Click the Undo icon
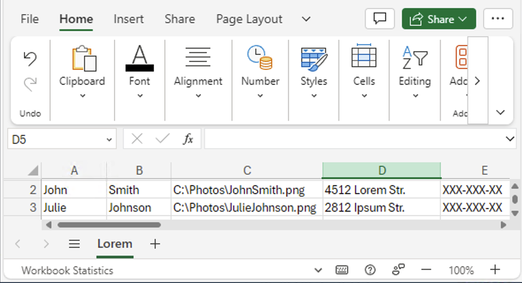The width and height of the screenshot is (522, 283). point(29,57)
